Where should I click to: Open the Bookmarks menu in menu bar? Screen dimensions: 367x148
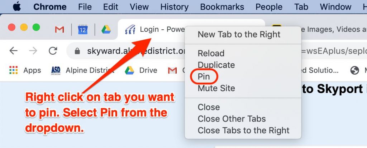click(222, 7)
